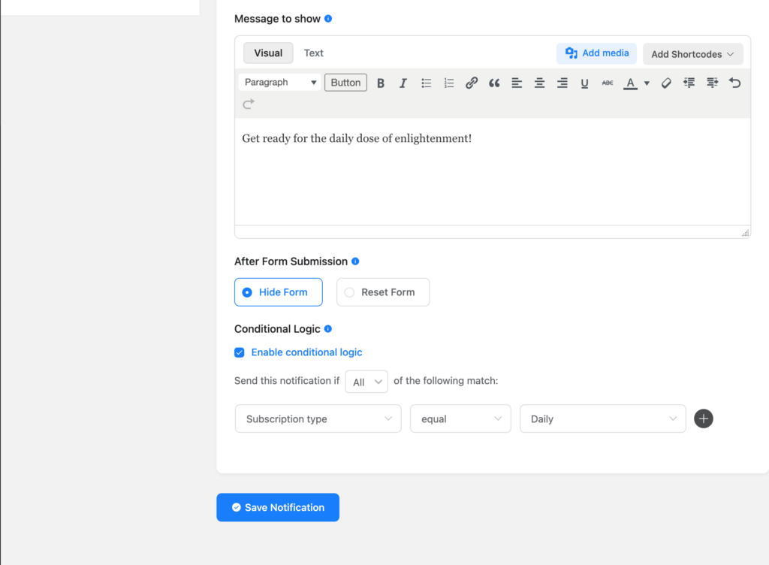Click info icon next to Message to show

tap(328, 19)
